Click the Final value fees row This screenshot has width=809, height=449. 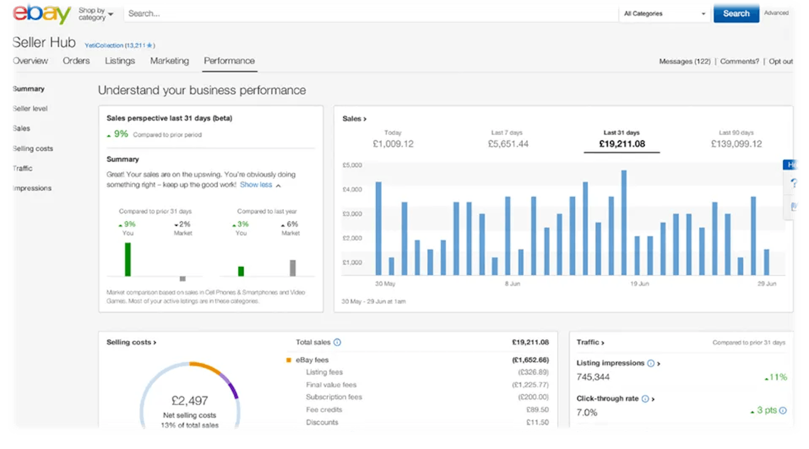427,385
